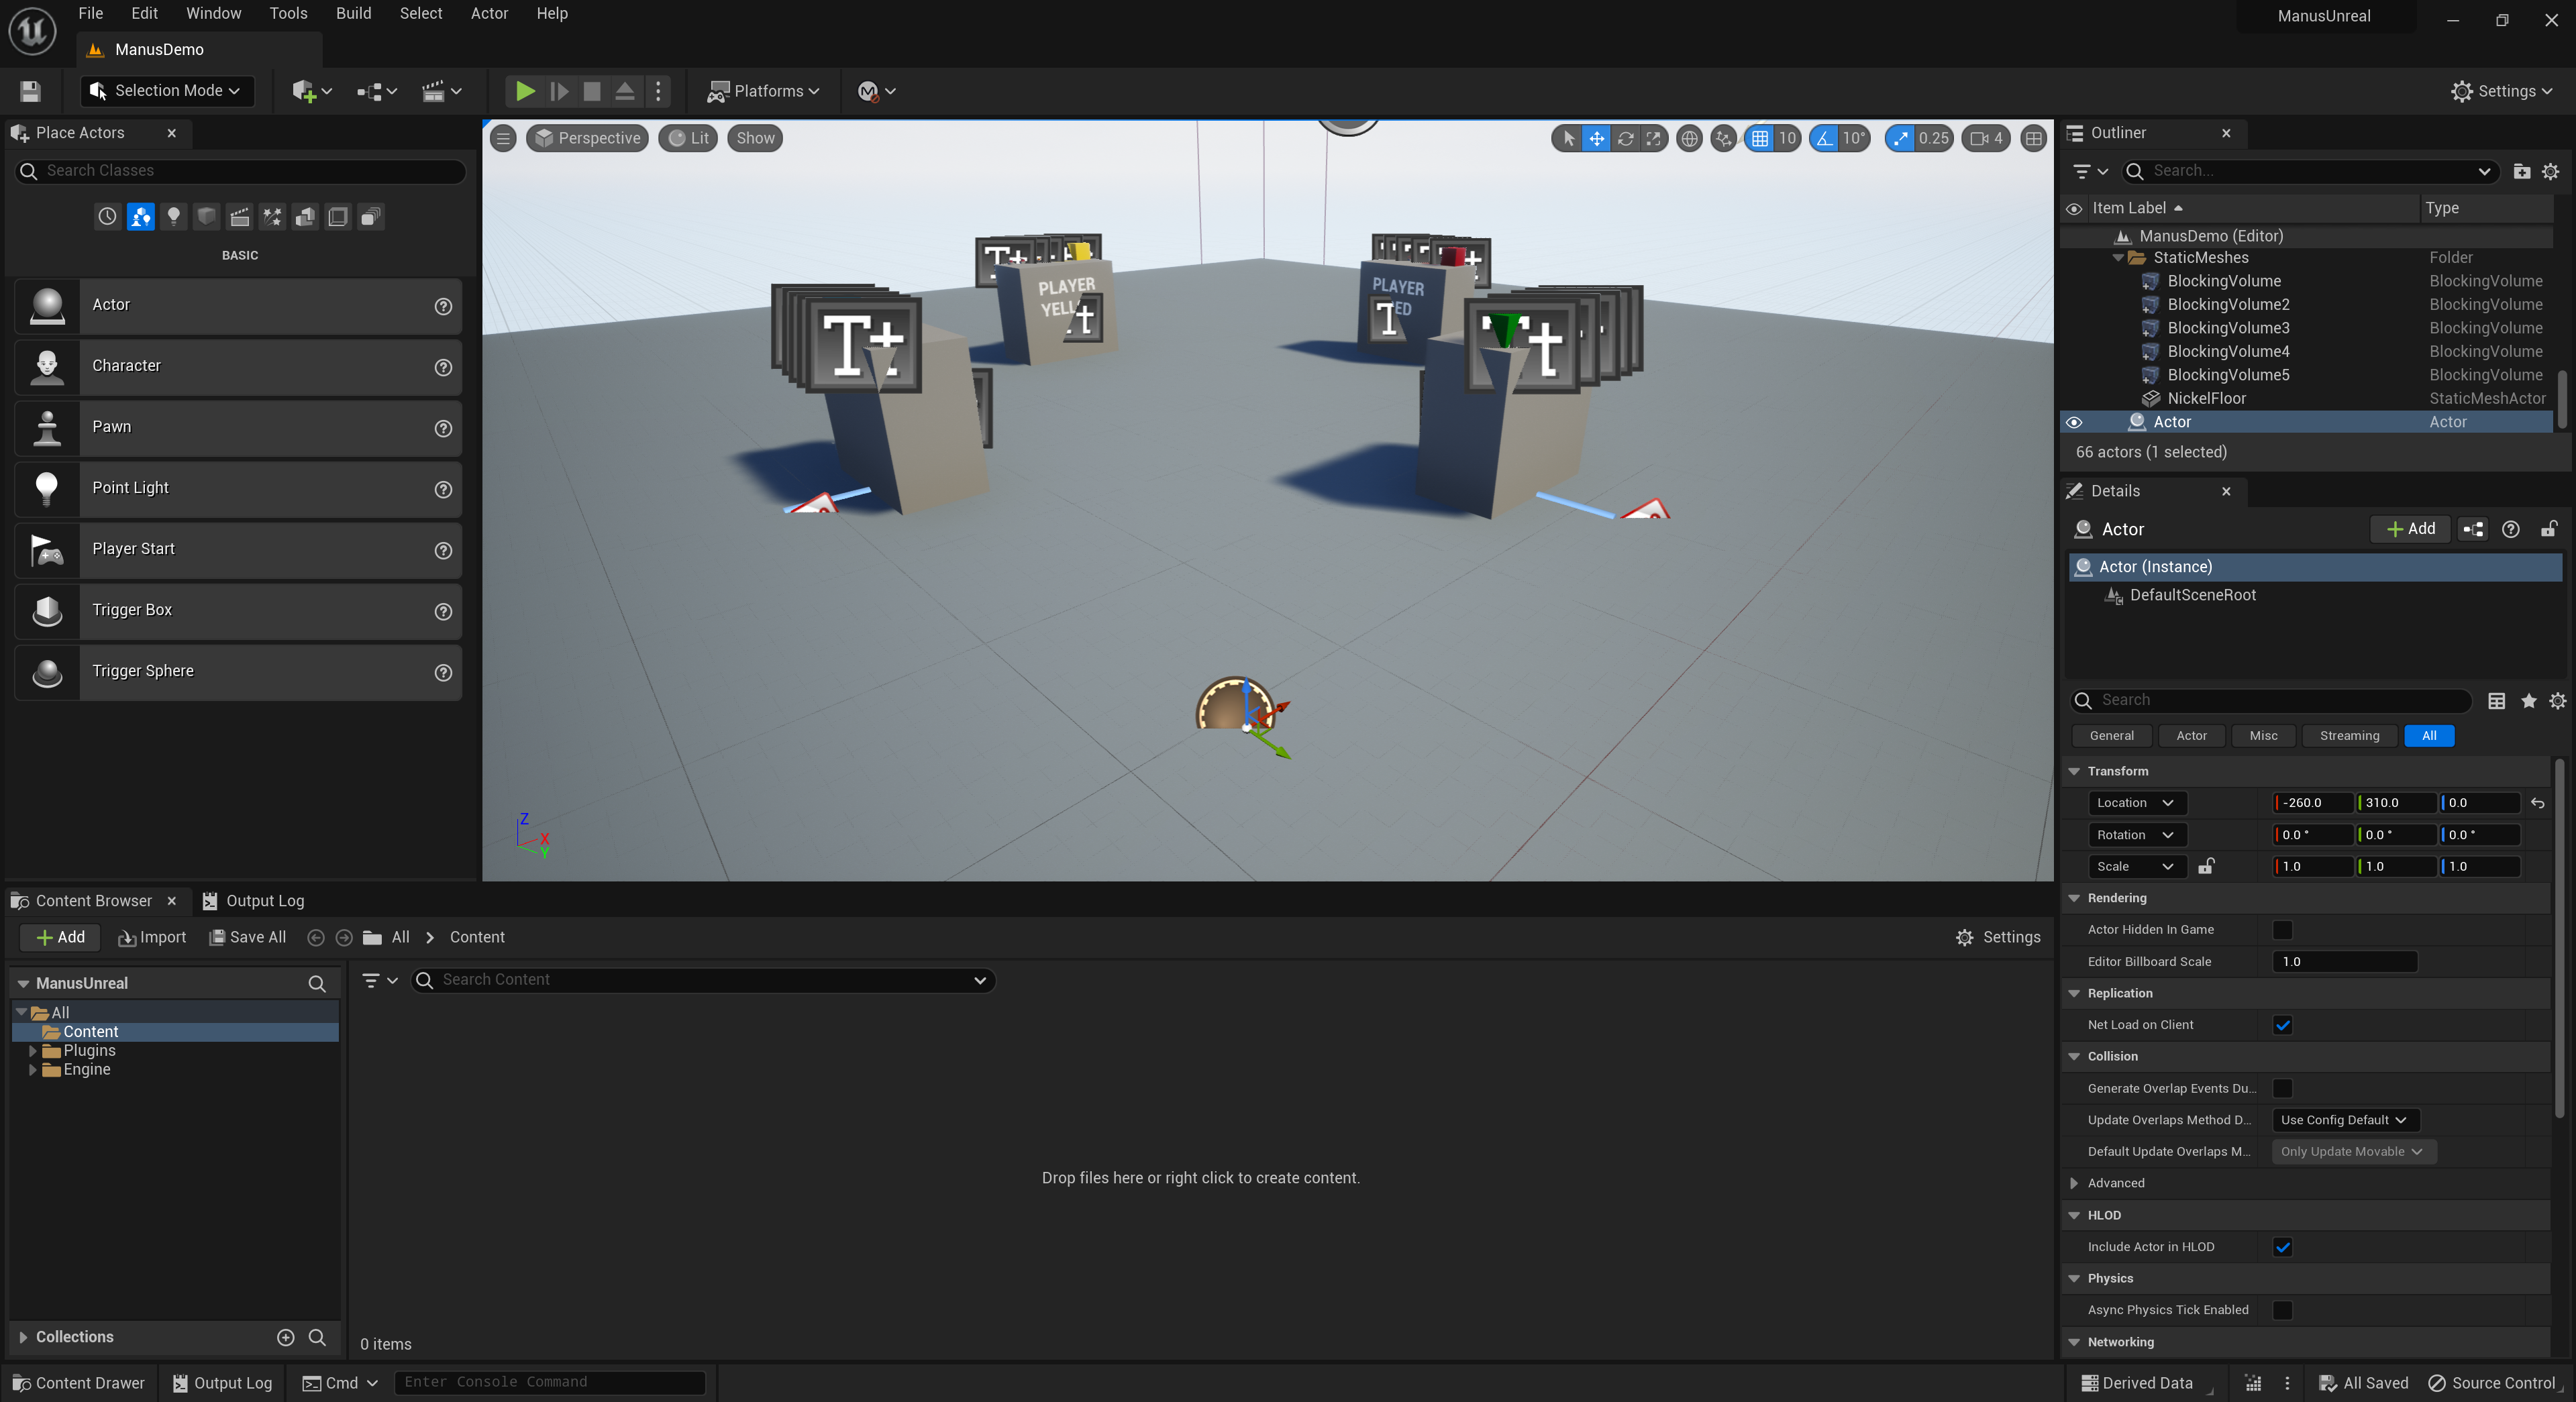The height and width of the screenshot is (1402, 2576).
Task: Click the scale lock icon in Transform
Action: click(x=2206, y=866)
